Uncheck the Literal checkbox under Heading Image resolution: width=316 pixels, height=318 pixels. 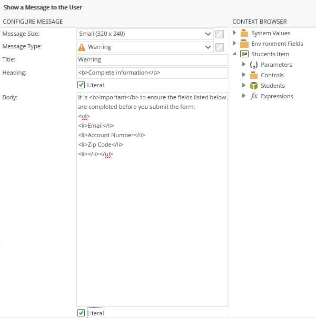(81, 85)
